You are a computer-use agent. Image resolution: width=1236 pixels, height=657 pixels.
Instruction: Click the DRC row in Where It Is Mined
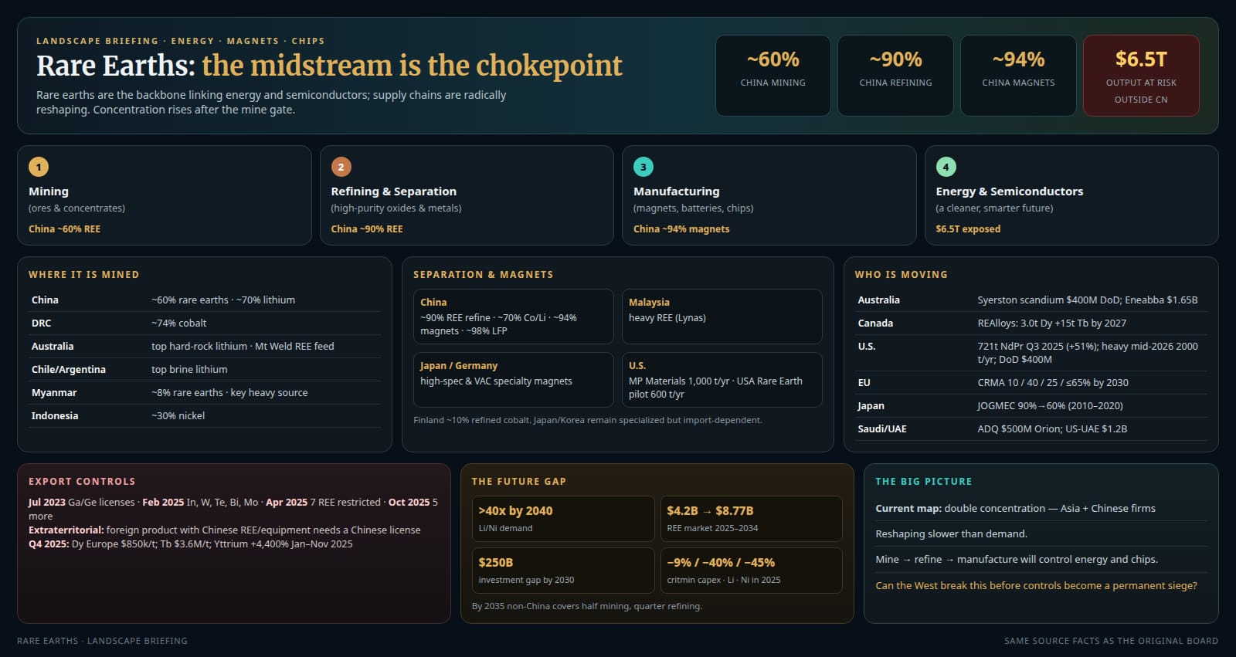205,323
